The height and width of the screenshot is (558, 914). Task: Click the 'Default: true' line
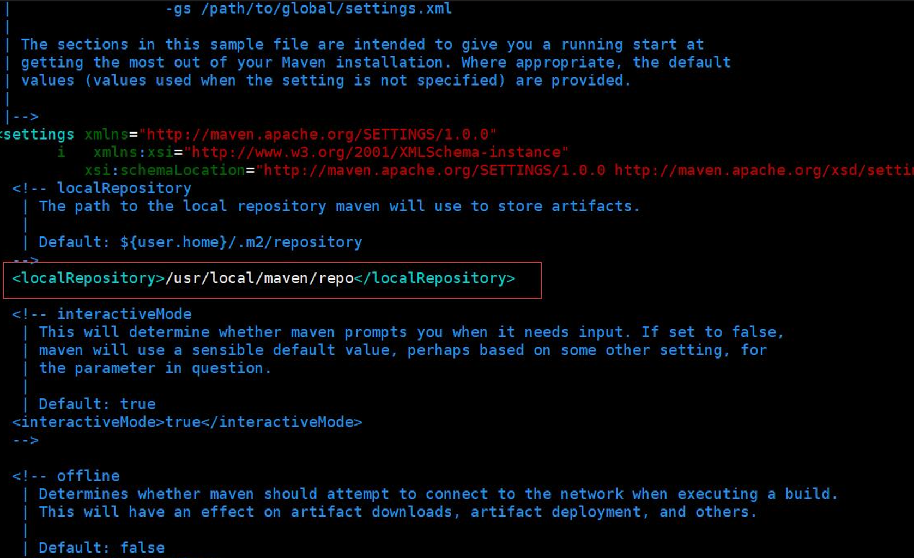point(97,404)
